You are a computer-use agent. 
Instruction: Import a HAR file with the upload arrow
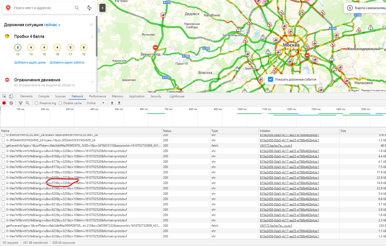(x=112, y=103)
